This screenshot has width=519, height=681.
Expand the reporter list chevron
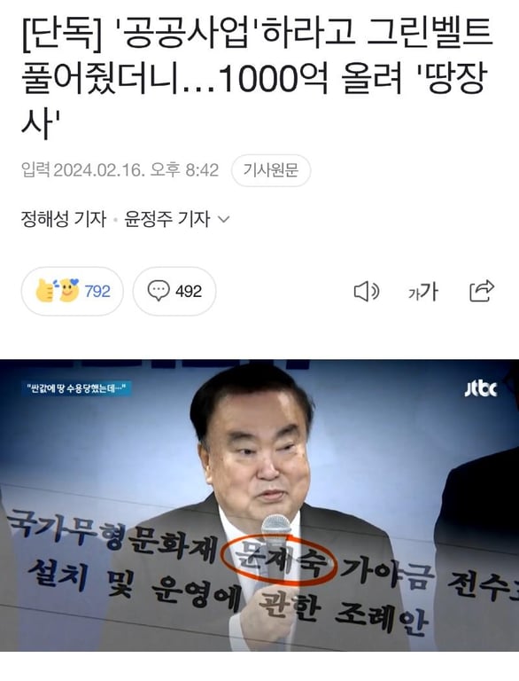(x=223, y=219)
